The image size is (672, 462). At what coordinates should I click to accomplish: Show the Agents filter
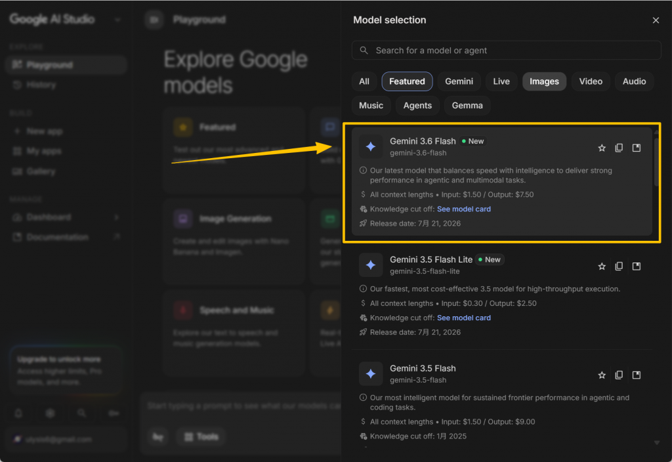[x=417, y=106]
